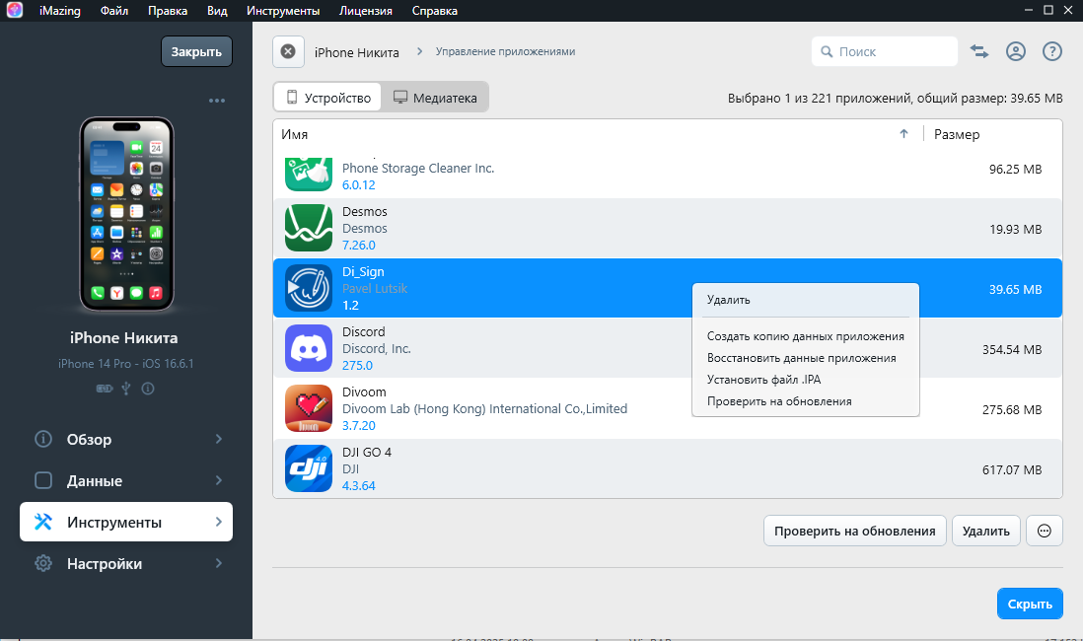Click the Divoom app icon

(309, 408)
